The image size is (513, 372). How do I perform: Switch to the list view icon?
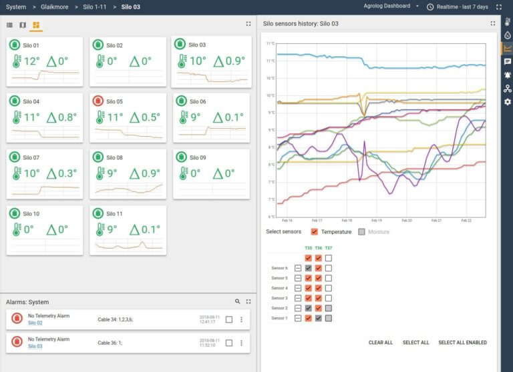tap(9, 25)
